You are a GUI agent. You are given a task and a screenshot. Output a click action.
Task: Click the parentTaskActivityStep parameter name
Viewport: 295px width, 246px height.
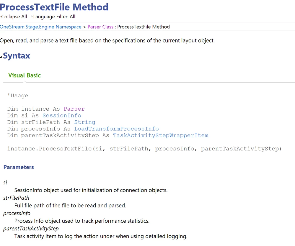coord(31,229)
